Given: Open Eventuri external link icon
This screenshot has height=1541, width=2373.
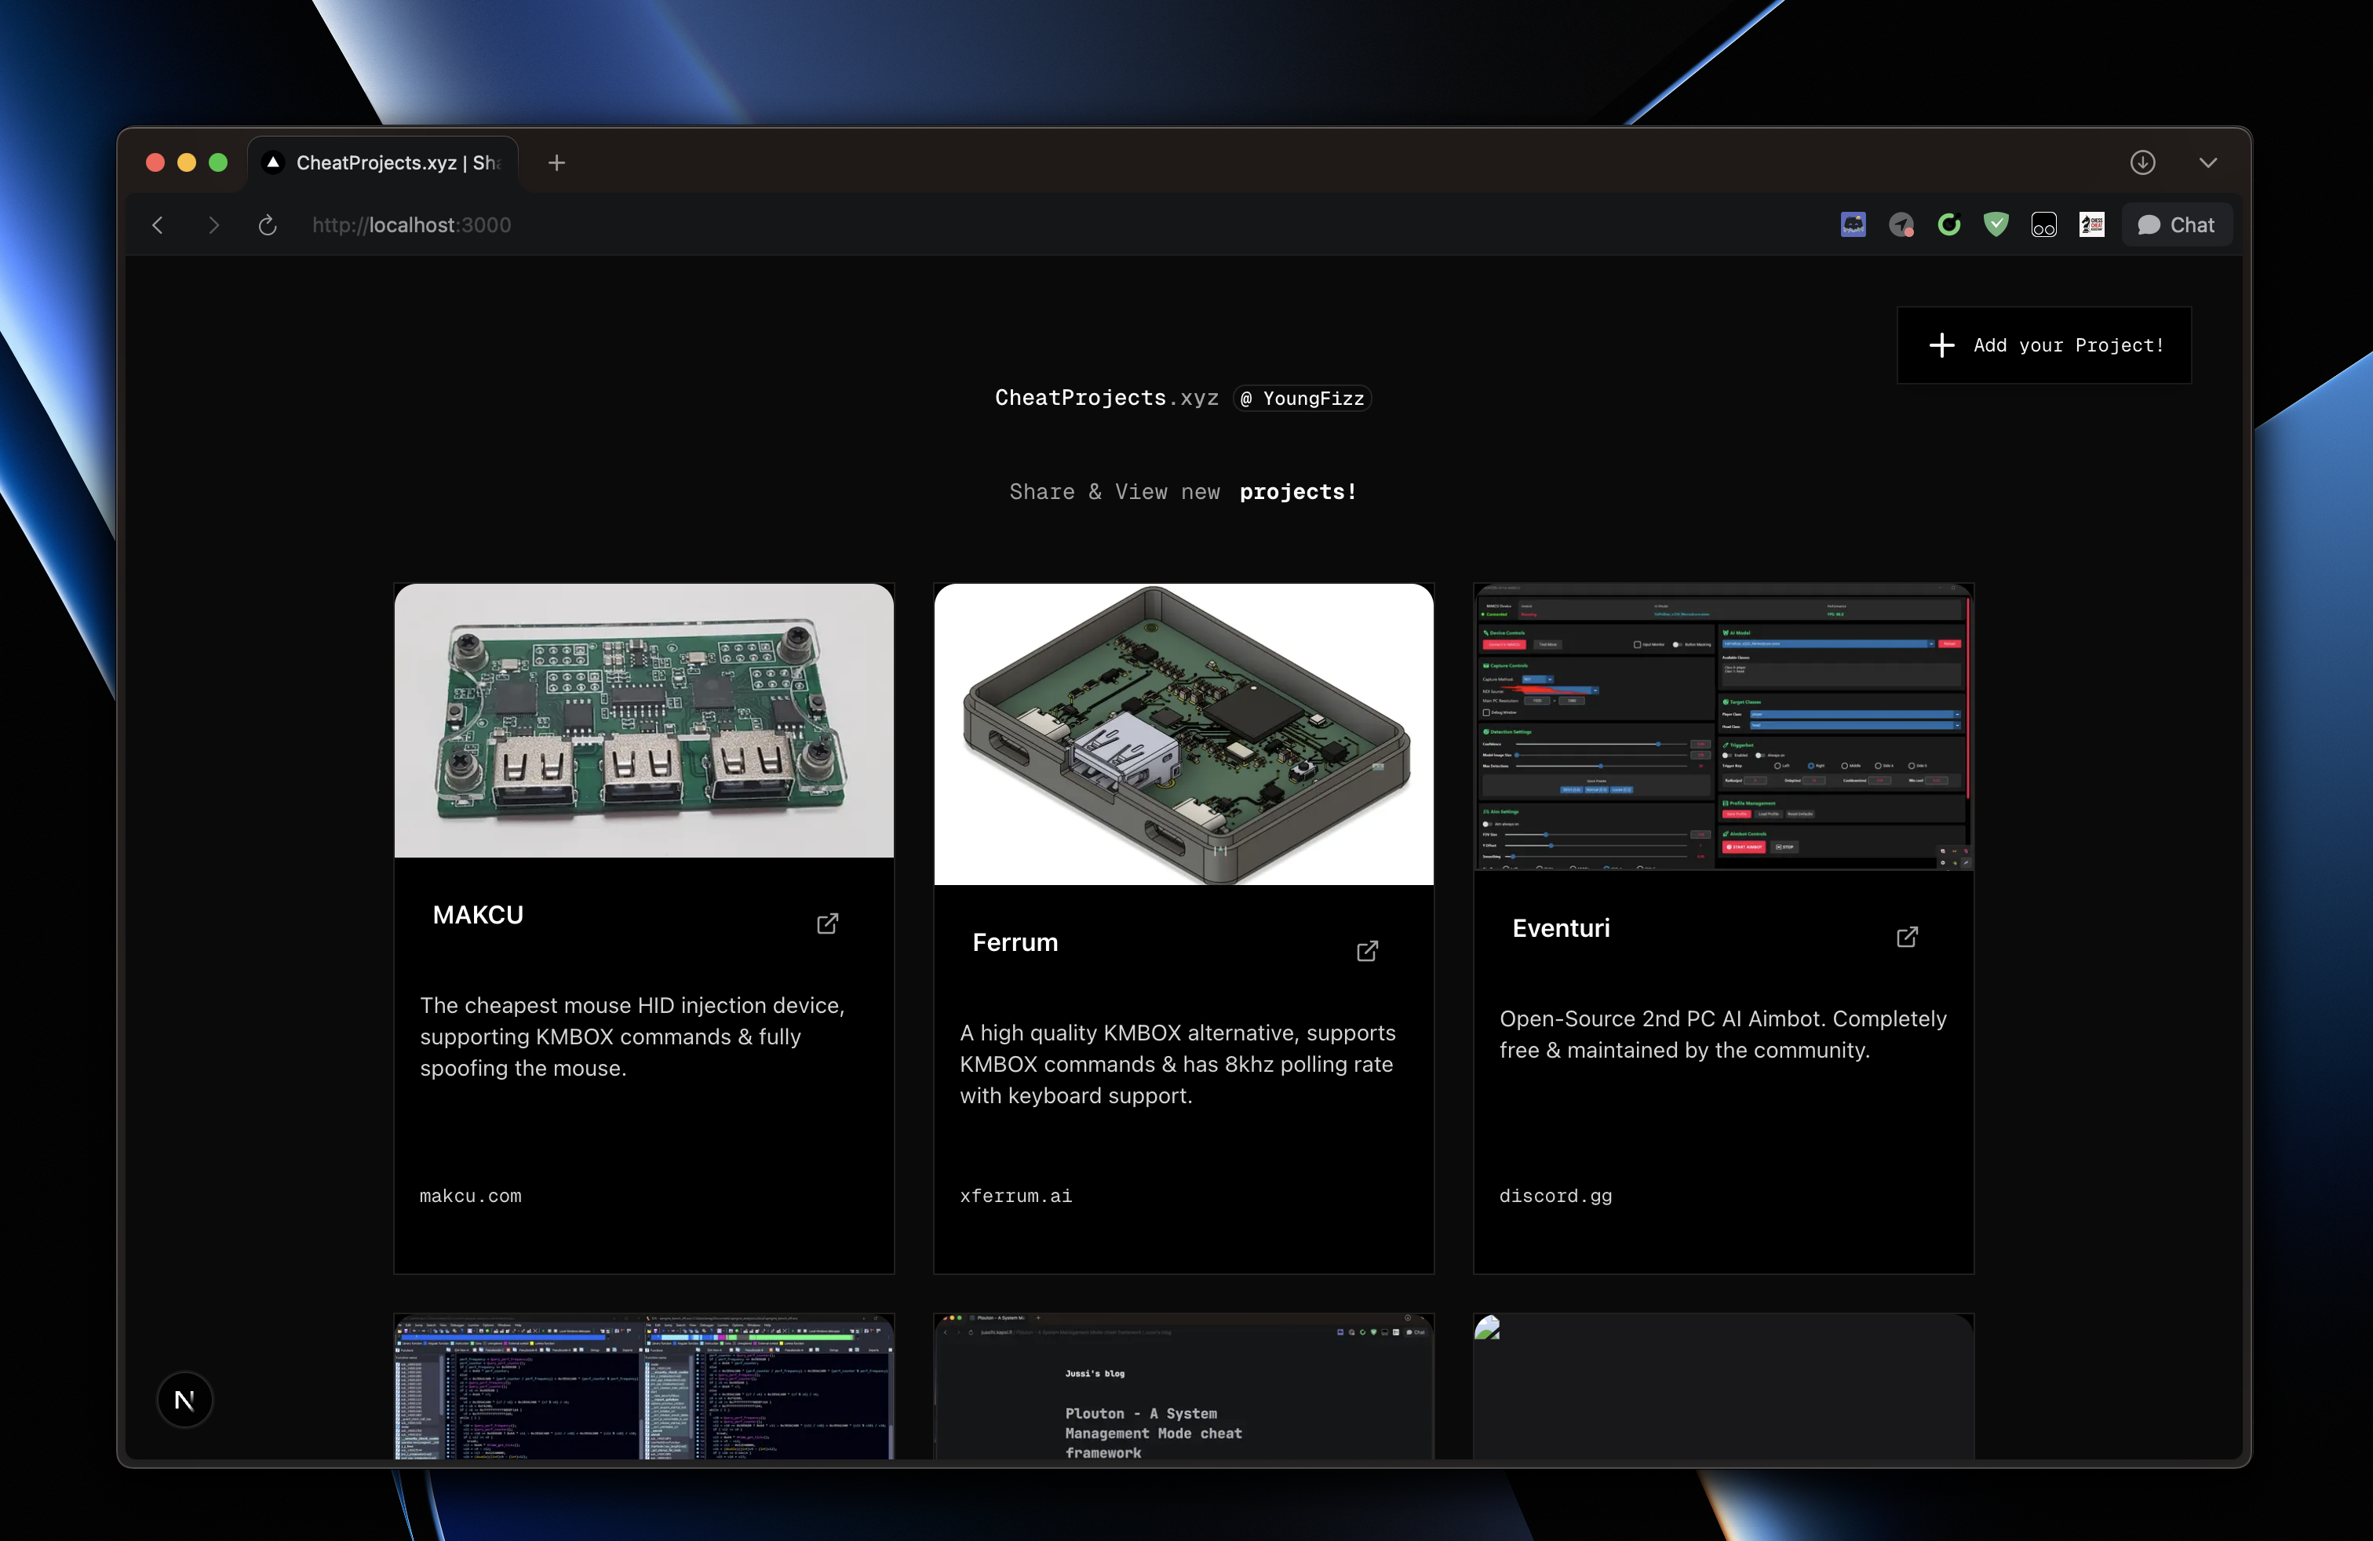Looking at the screenshot, I should 1906,937.
